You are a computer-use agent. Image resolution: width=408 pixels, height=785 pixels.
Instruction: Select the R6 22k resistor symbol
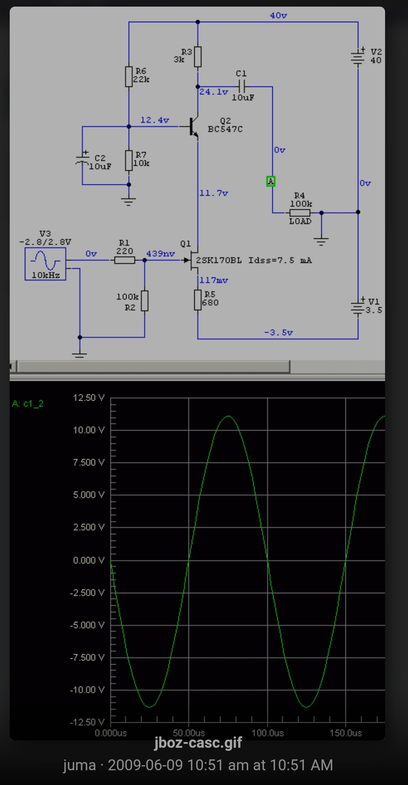129,76
